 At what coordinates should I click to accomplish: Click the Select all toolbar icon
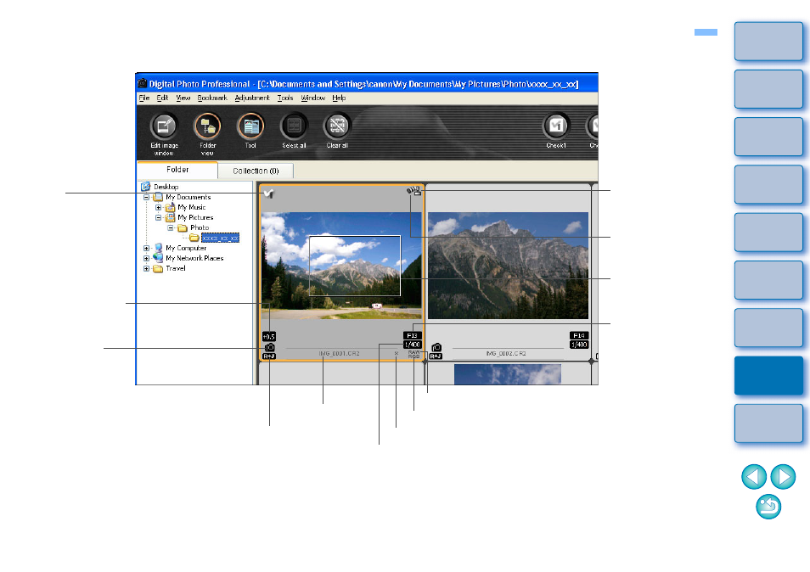click(x=294, y=126)
